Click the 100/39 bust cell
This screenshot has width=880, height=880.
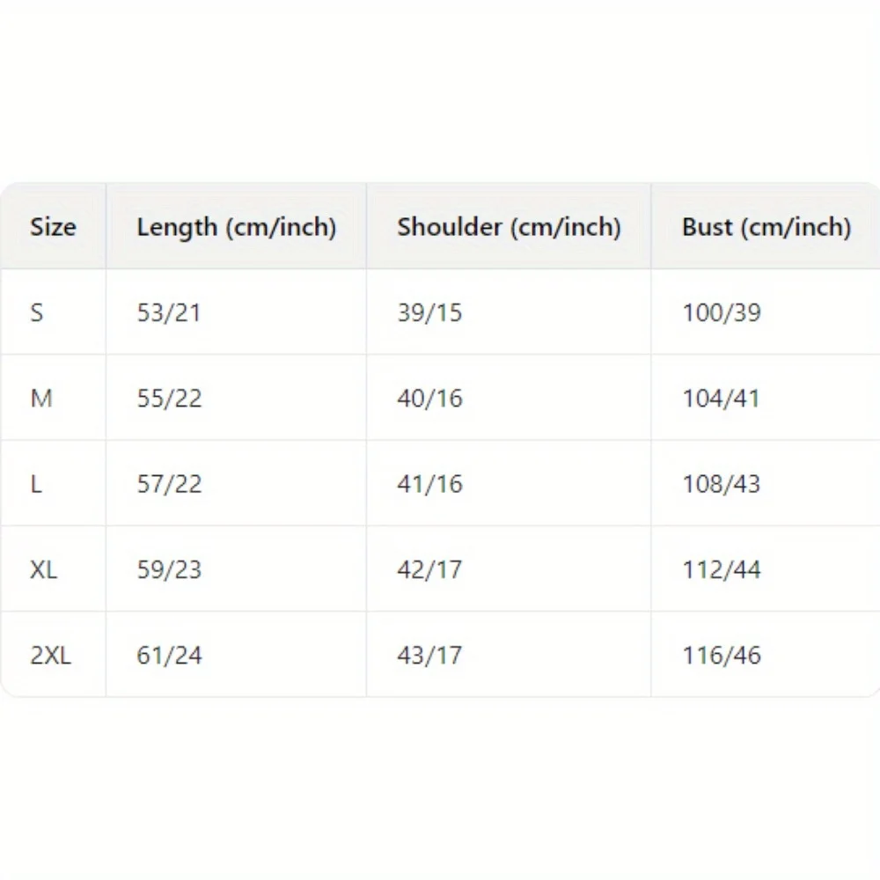[x=722, y=312]
